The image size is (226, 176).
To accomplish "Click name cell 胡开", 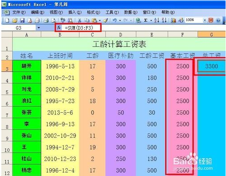I will (x=27, y=66).
